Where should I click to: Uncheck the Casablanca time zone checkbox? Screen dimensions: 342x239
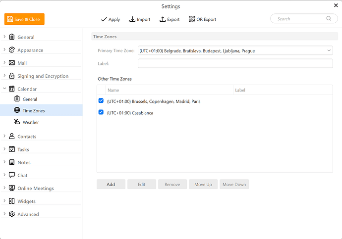pos(101,112)
